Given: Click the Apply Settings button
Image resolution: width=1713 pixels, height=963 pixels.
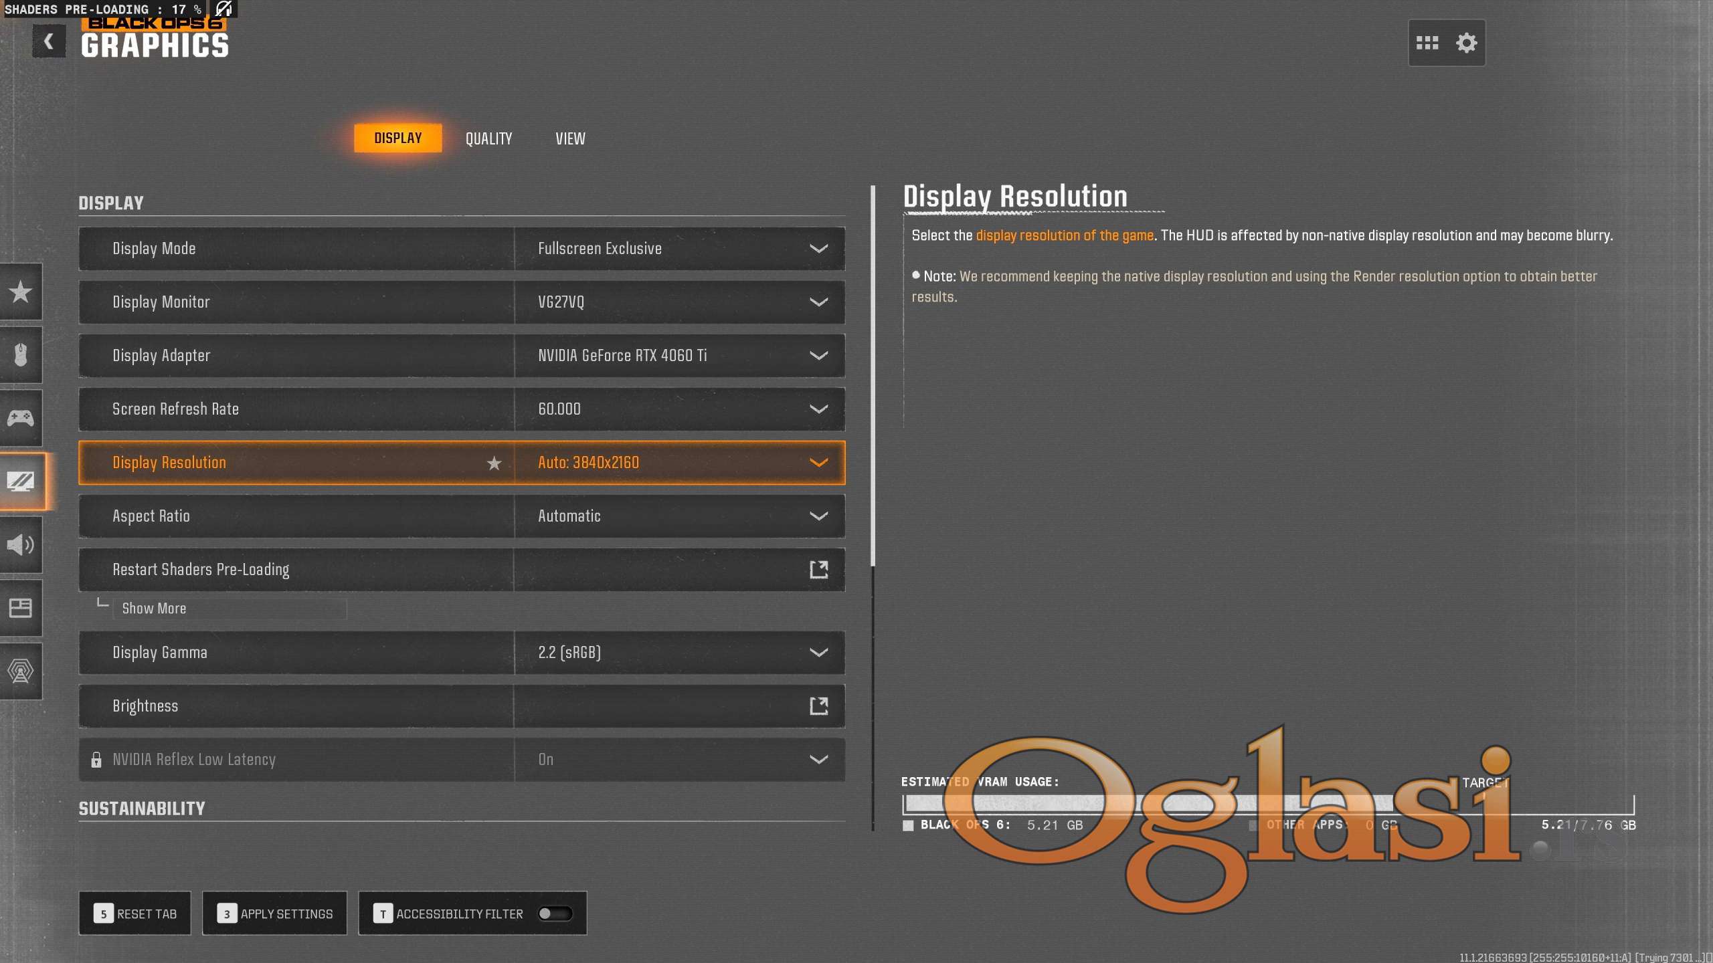Looking at the screenshot, I should [x=274, y=914].
